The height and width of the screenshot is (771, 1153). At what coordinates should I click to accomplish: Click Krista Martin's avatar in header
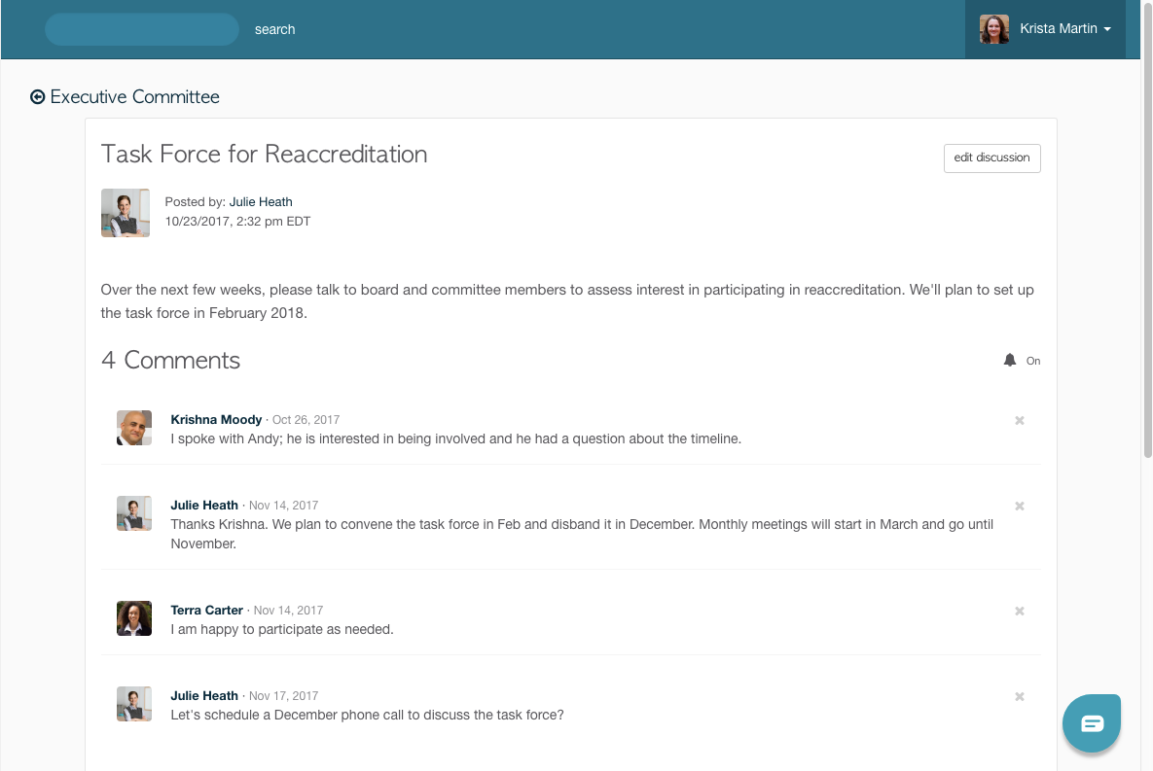click(994, 29)
